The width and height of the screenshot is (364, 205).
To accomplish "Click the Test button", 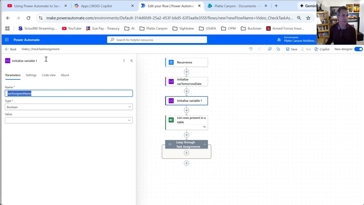I will point(306,49).
